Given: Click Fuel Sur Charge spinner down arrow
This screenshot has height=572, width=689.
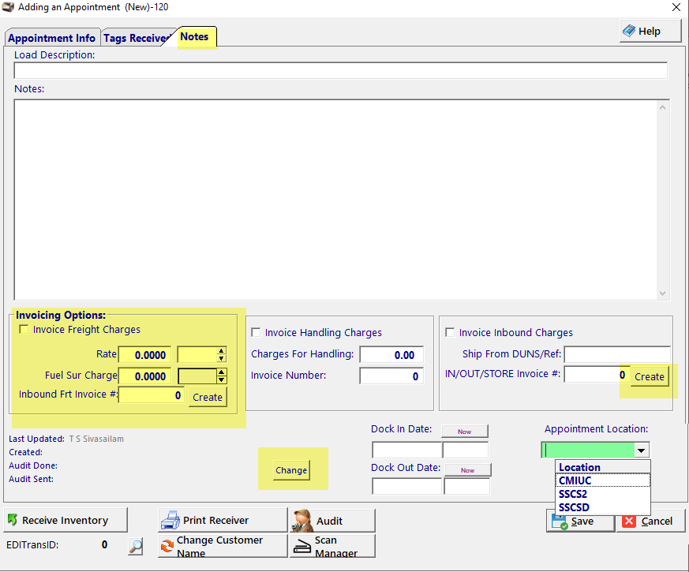Looking at the screenshot, I should tap(222, 379).
